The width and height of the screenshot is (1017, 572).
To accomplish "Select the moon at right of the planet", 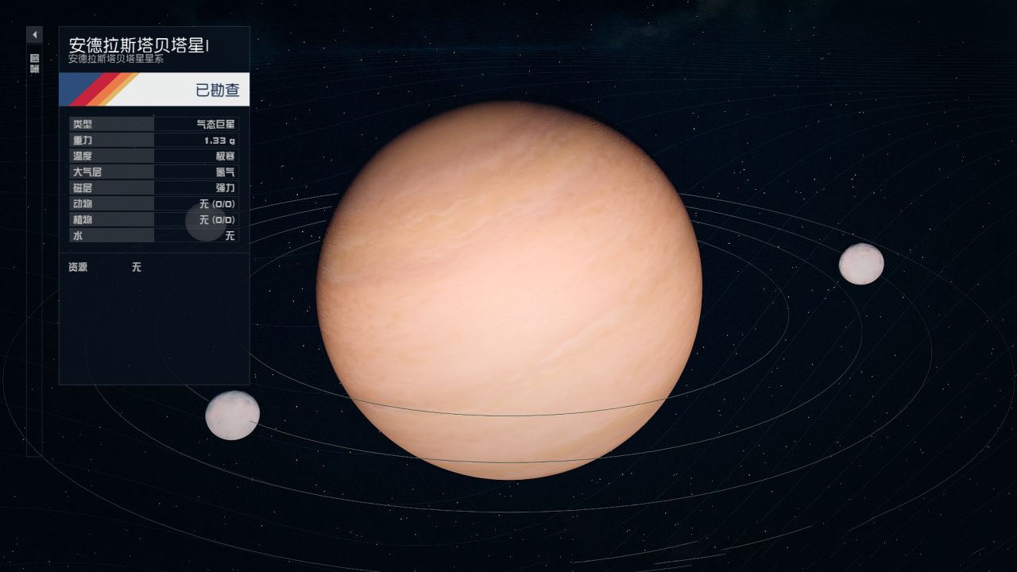I will pyautogui.click(x=861, y=264).
